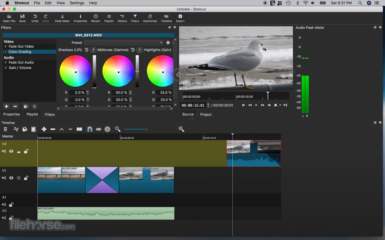Ripple delete with timeline minus icon

pyautogui.click(x=53, y=129)
